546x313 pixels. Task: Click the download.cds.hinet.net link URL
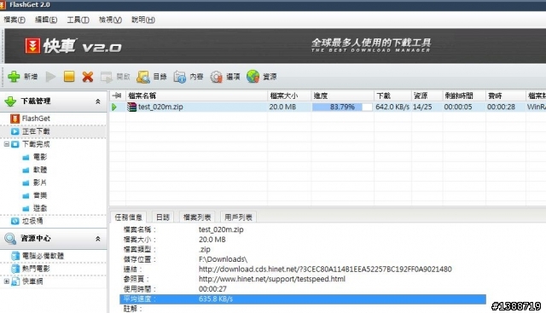pos(325,270)
